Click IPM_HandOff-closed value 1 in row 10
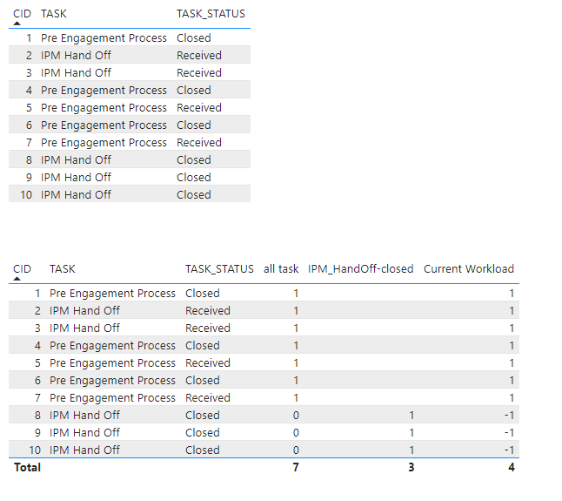 click(x=411, y=450)
